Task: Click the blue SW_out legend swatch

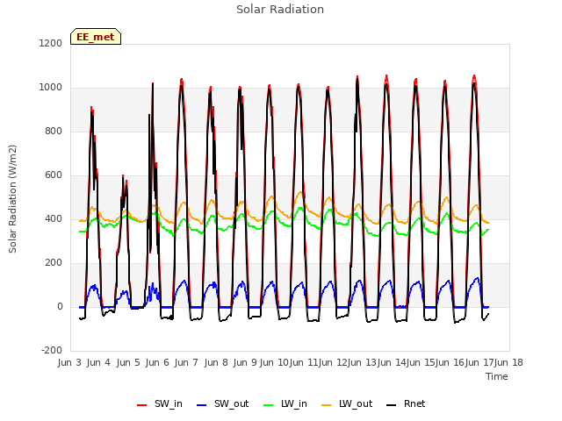Action: [x=202, y=405]
